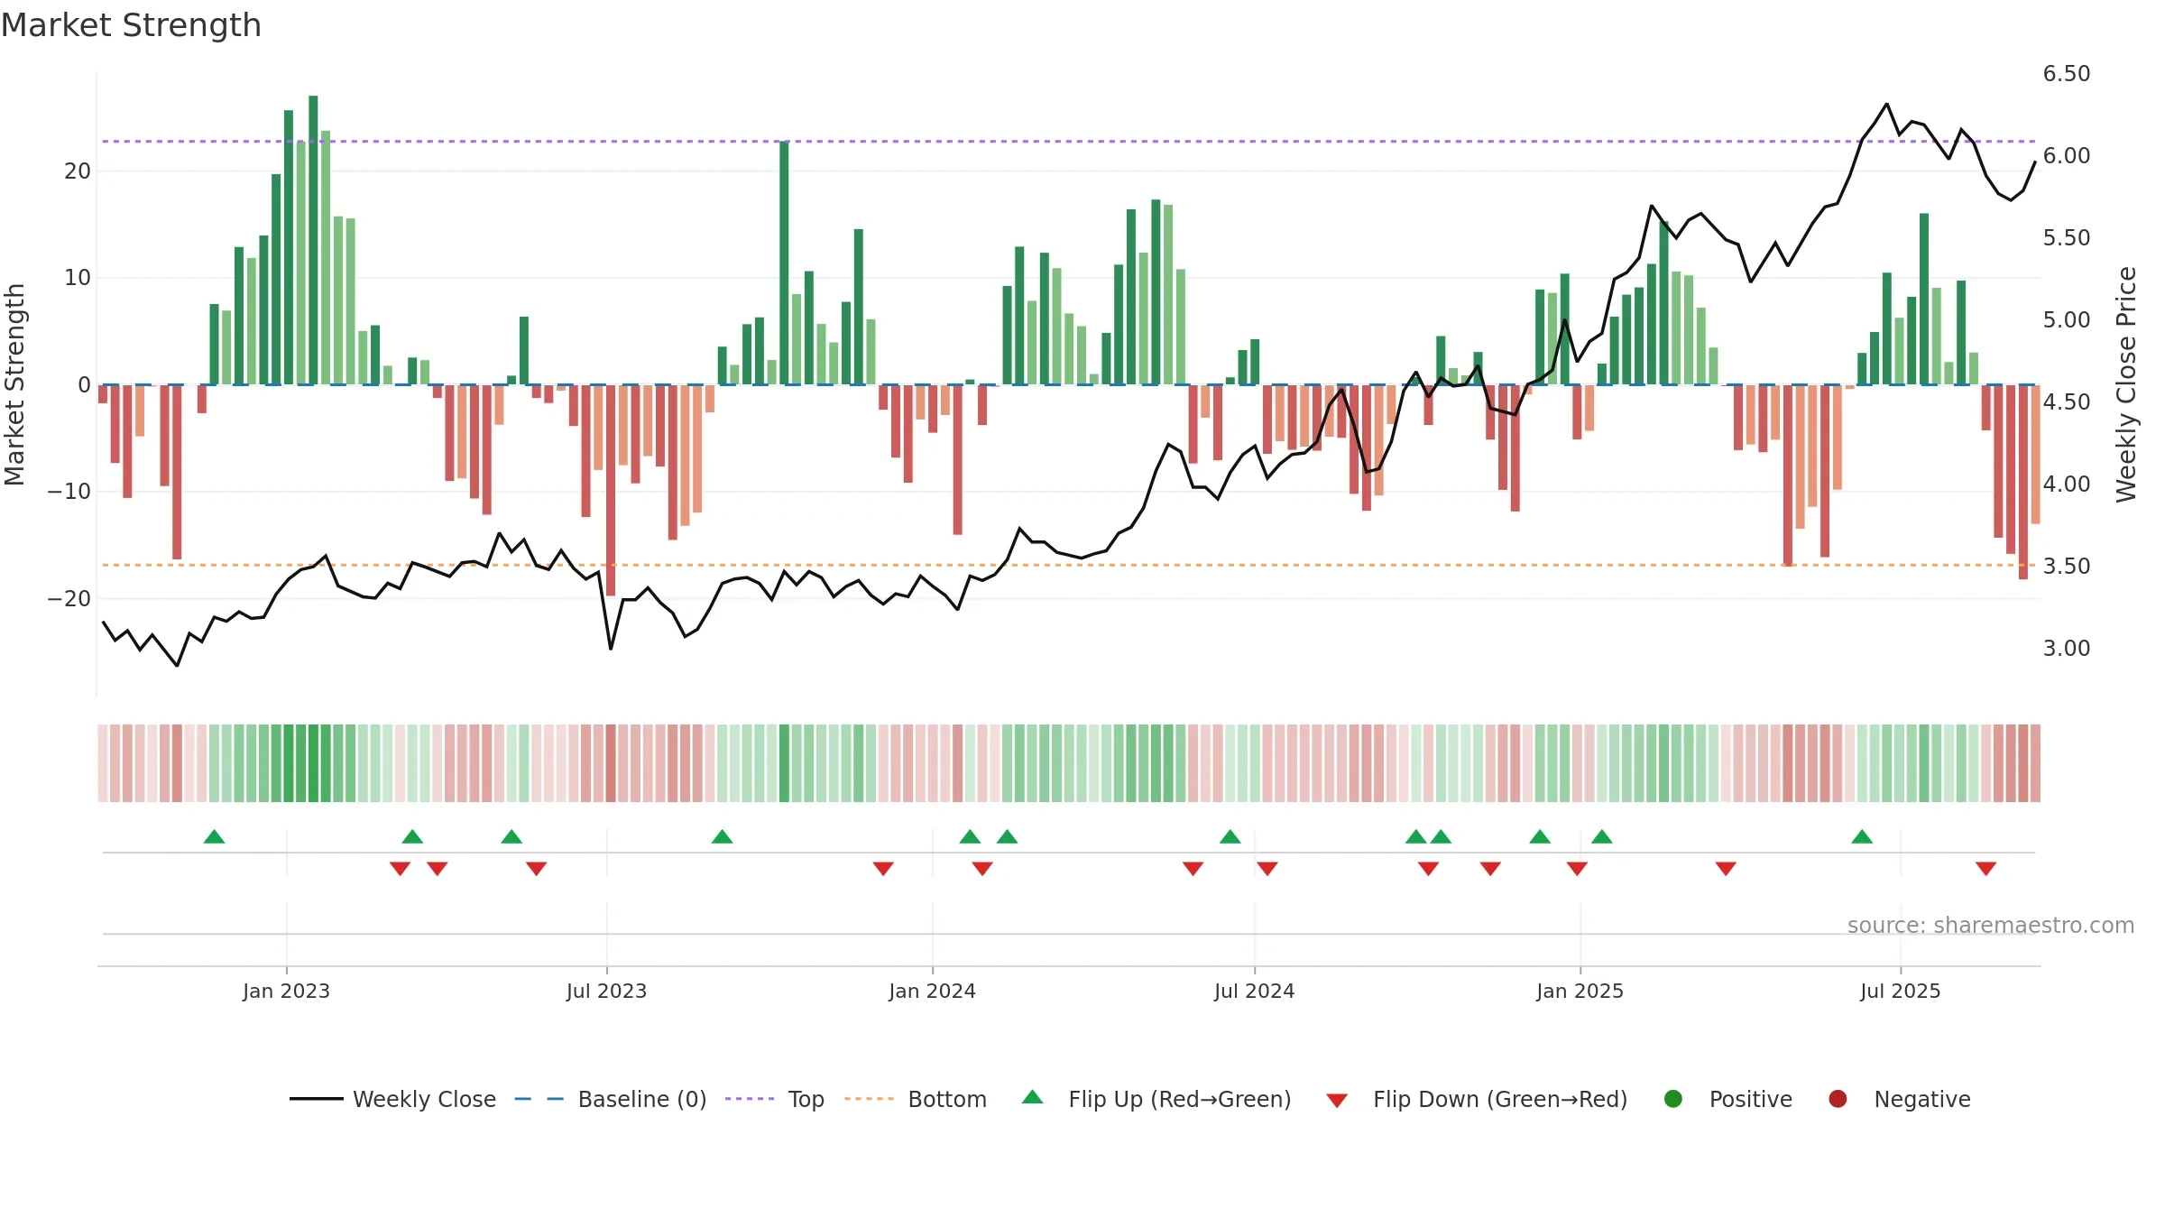Click the blue dashed Baseline sample in legend

[x=539, y=1099]
